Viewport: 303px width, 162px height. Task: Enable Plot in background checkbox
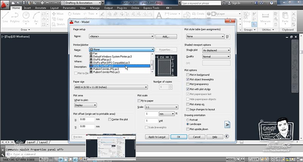187,75
